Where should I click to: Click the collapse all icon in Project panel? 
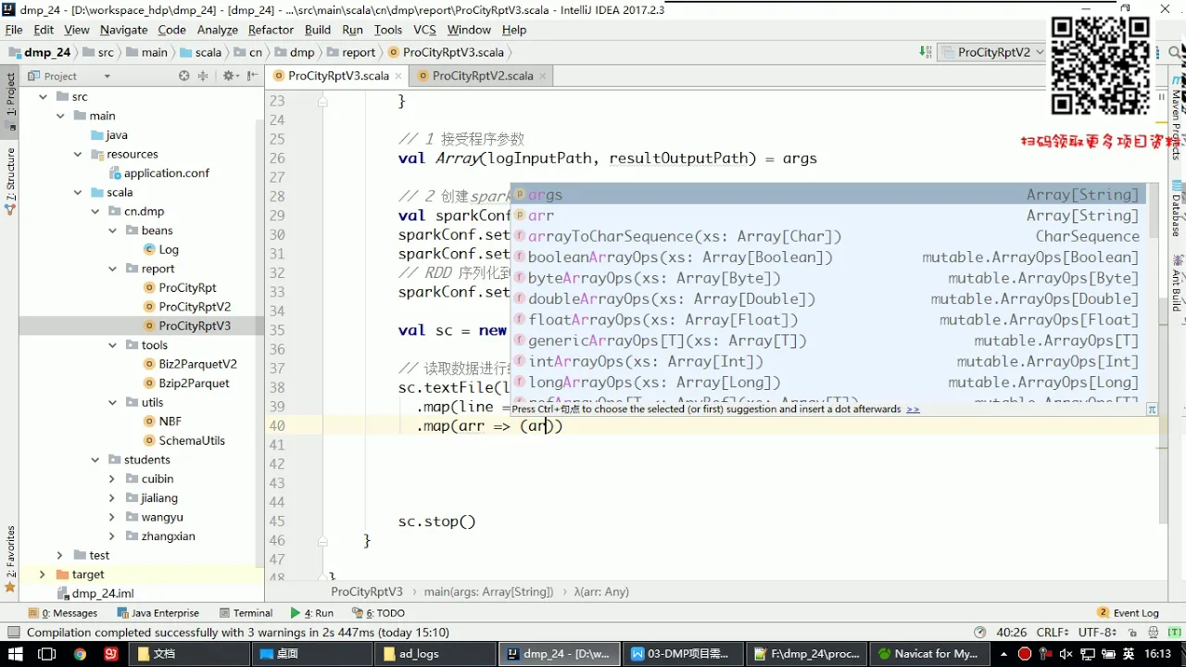[204, 76]
